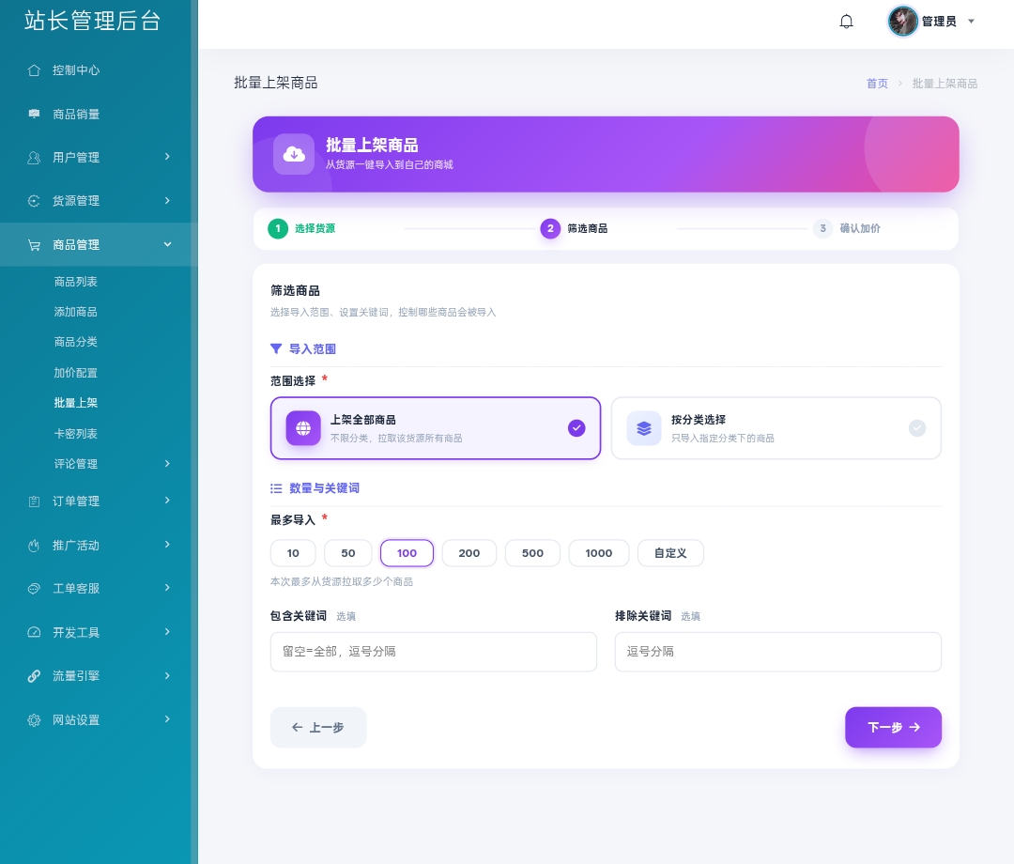
Task: Open the 管理员 dropdown arrow
Action: (x=971, y=22)
